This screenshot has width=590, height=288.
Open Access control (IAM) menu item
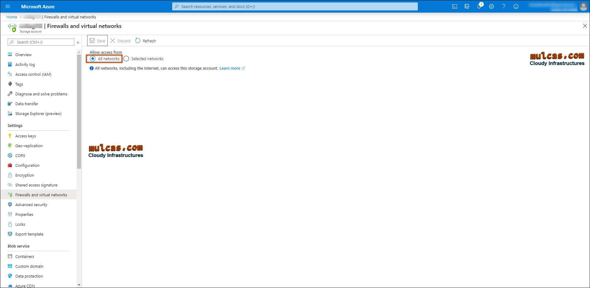coord(33,74)
